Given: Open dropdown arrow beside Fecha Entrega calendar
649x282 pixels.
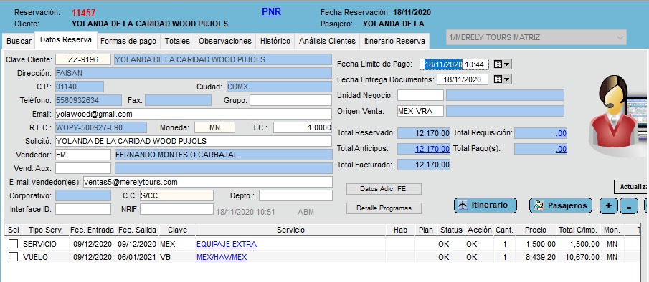Looking at the screenshot, I should pyautogui.click(x=507, y=79).
